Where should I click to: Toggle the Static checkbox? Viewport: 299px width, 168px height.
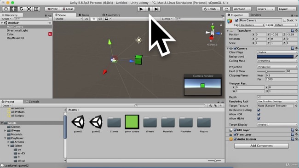[x=285, y=20]
